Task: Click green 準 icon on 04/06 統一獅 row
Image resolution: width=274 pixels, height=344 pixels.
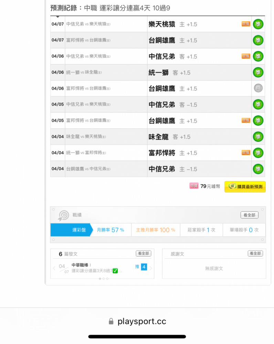Action: click(258, 72)
